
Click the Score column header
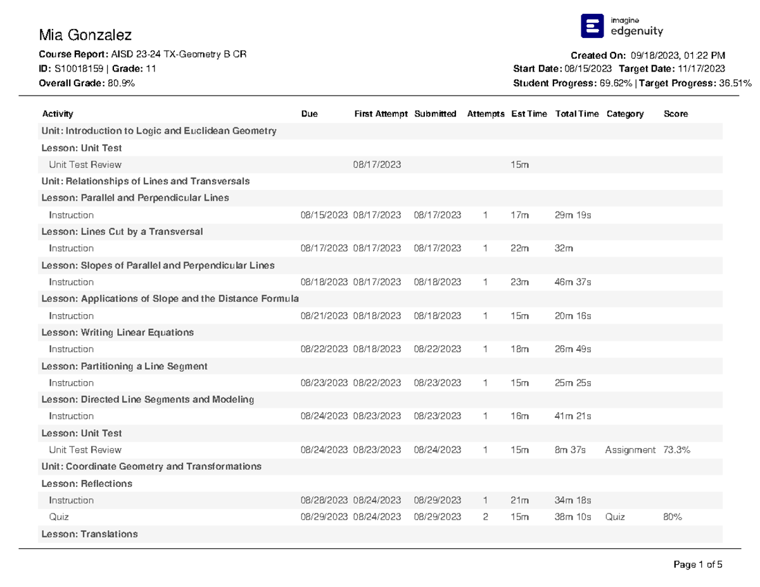tap(675, 114)
